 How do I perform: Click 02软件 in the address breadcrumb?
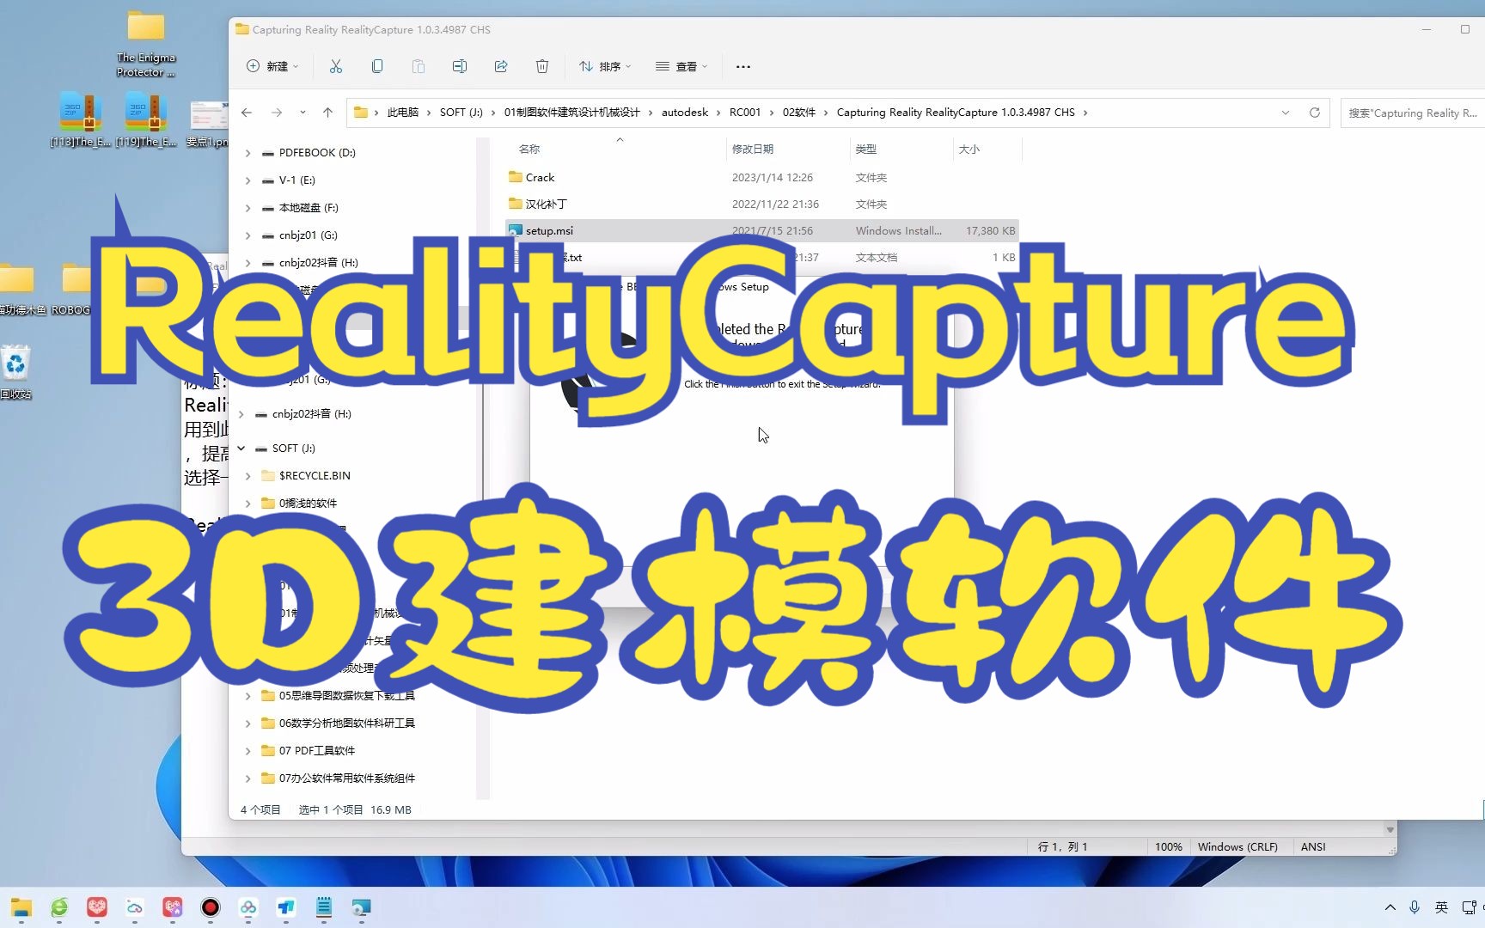pos(799,113)
